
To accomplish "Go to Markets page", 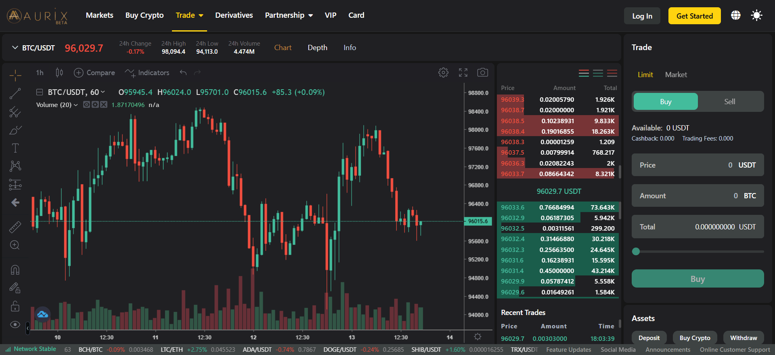I will coord(99,15).
